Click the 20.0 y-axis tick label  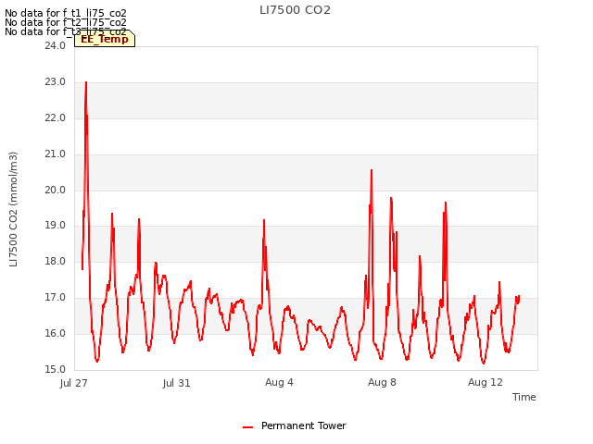tap(56, 190)
